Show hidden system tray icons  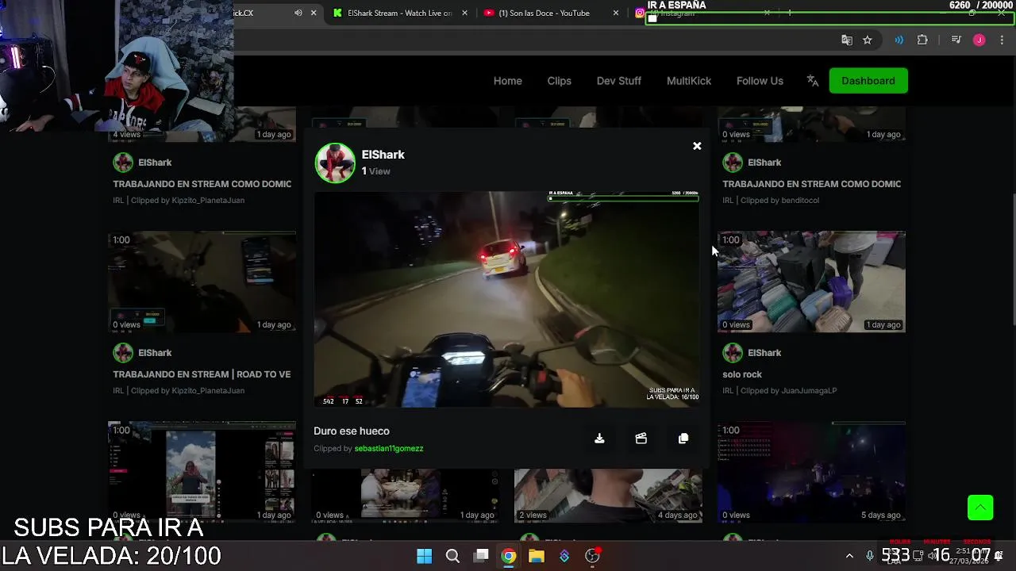click(849, 556)
